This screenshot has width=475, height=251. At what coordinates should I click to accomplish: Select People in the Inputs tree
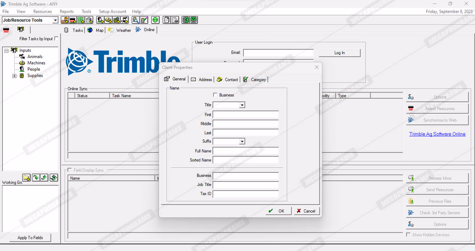pos(34,69)
